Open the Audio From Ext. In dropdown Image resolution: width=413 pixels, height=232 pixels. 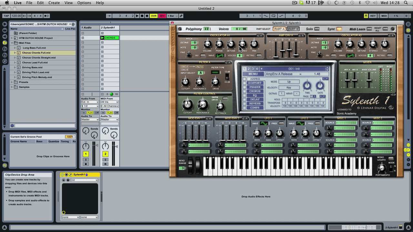90,102
